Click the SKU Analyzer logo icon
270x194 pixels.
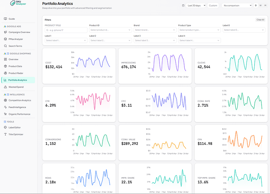13,3
